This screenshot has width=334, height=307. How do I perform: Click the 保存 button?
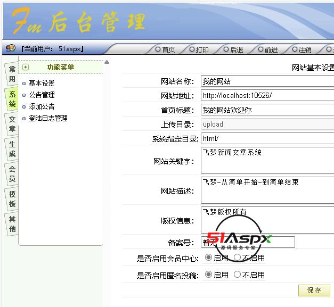(314, 290)
